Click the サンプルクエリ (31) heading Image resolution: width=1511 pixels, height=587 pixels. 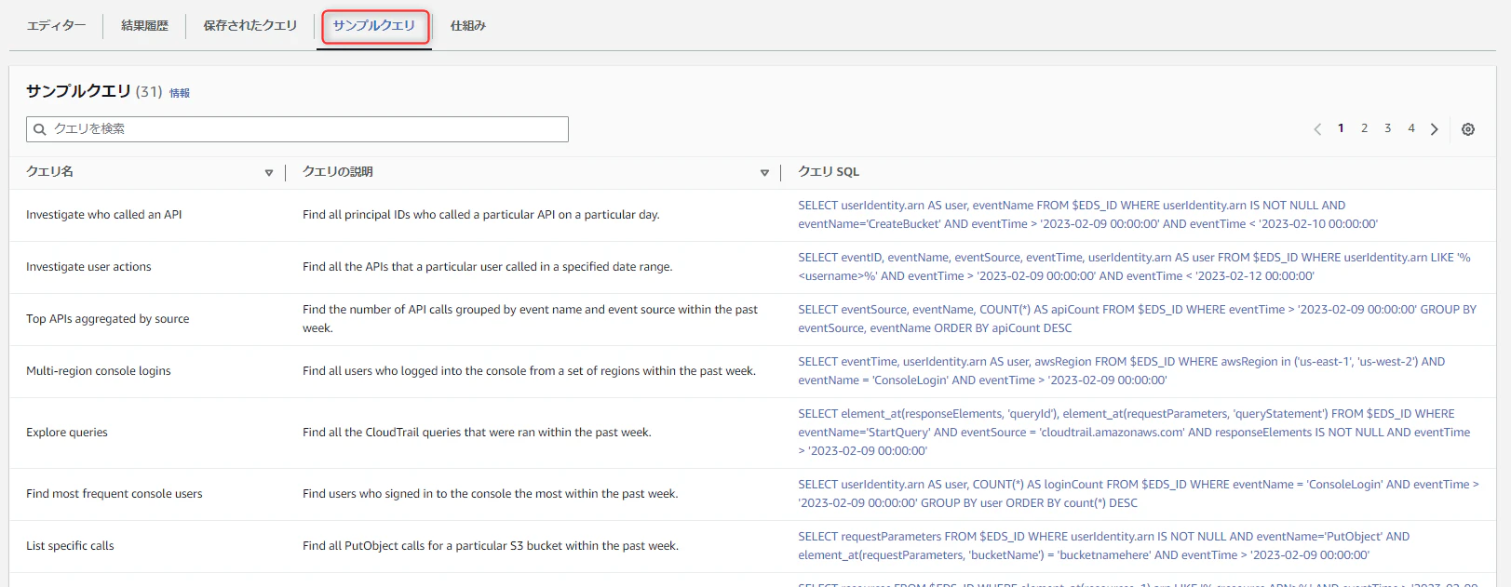[x=94, y=91]
